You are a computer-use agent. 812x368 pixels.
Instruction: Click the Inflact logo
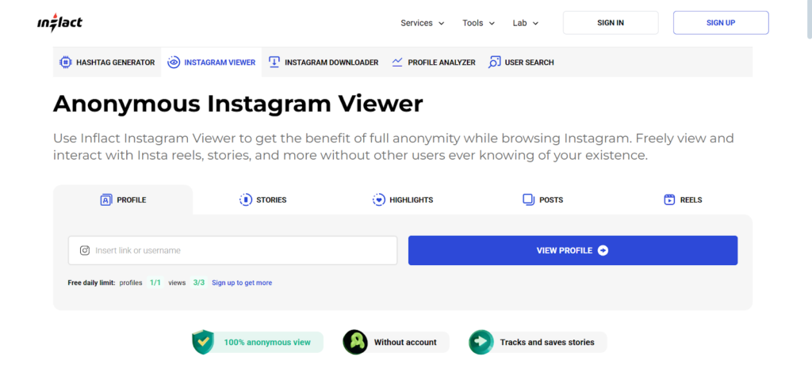(59, 23)
